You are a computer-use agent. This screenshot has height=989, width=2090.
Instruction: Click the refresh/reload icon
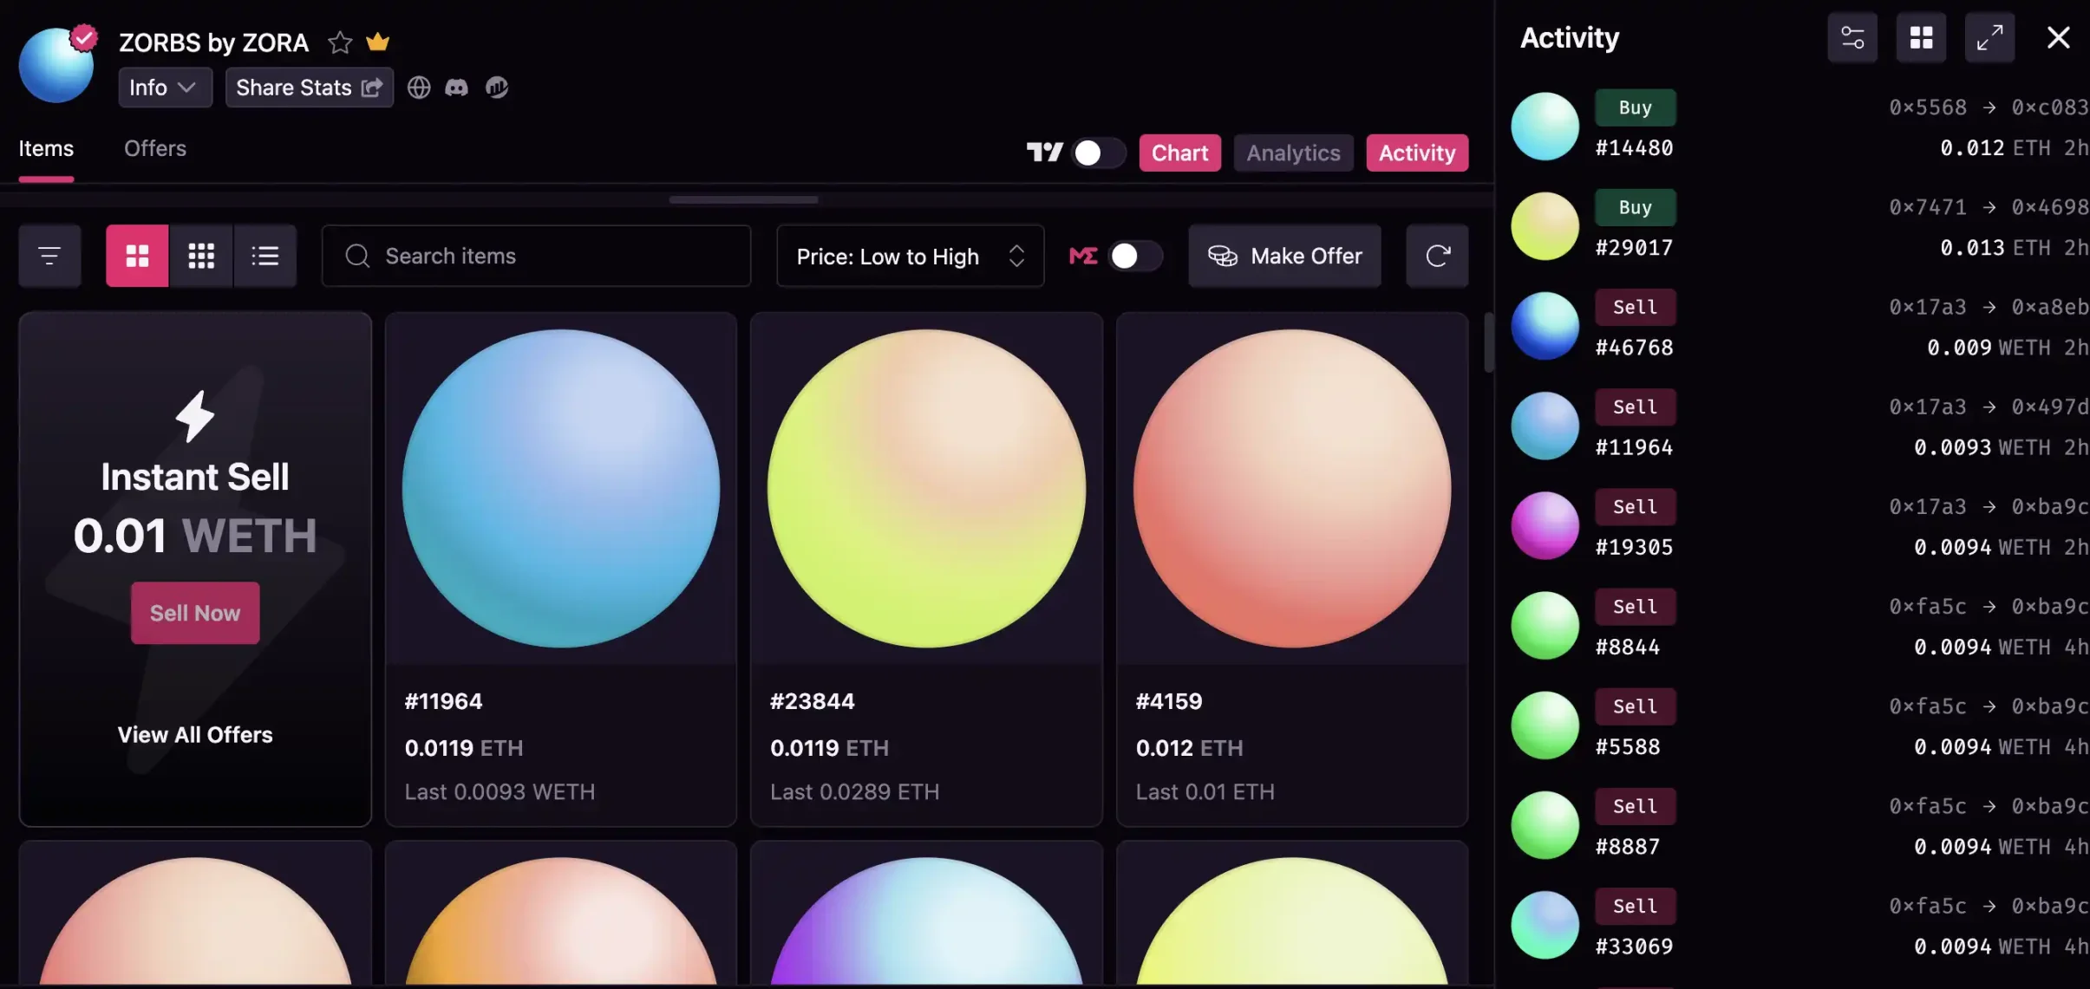coord(1437,255)
